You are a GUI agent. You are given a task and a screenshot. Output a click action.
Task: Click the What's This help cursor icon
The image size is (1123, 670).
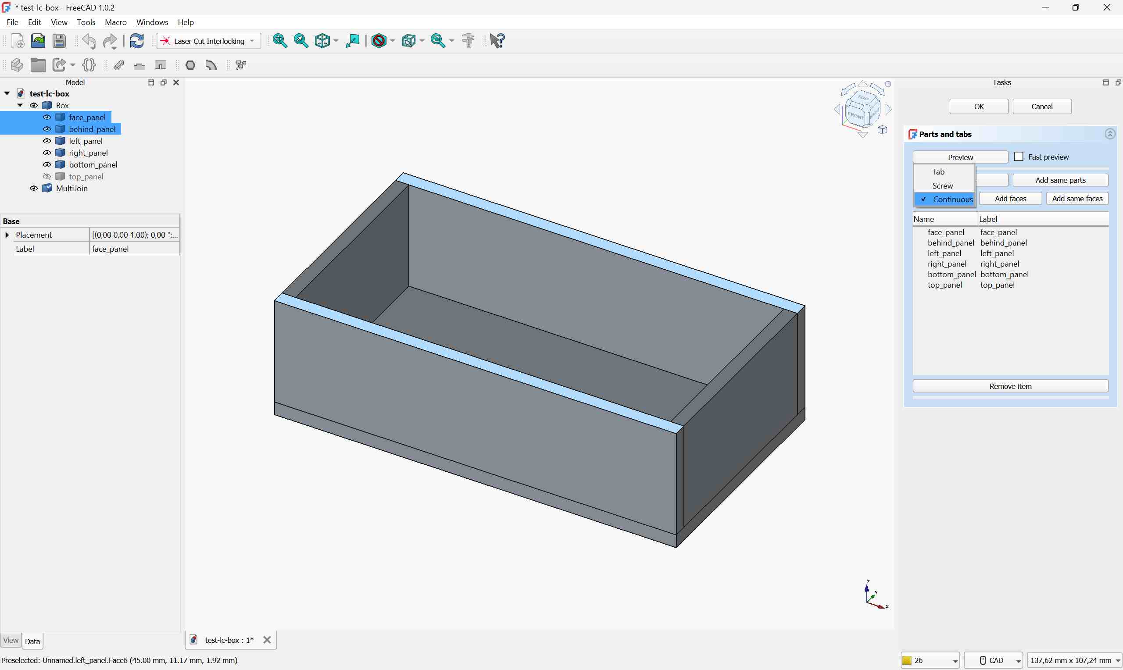click(x=497, y=41)
